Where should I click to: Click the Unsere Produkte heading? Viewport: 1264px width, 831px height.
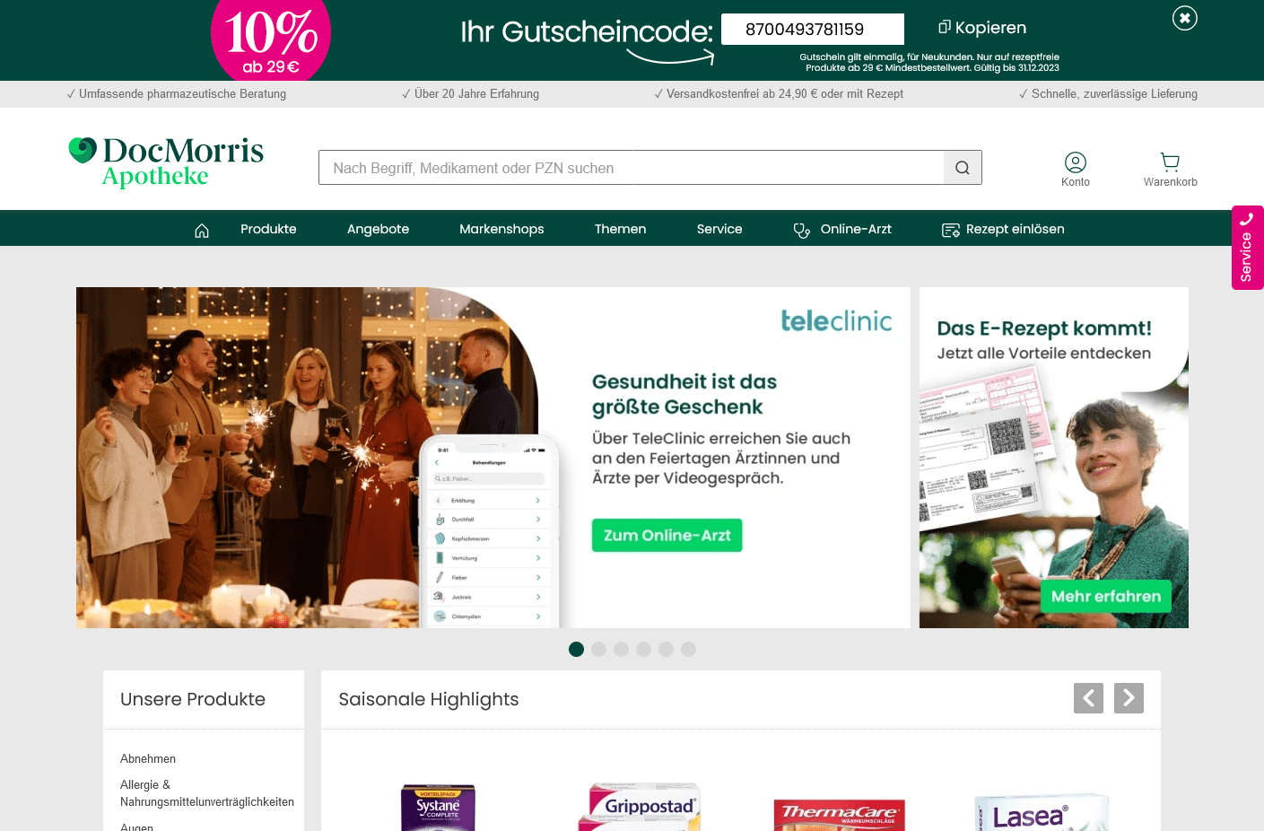pyautogui.click(x=193, y=699)
